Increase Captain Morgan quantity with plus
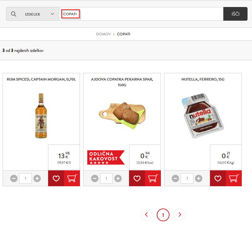Image resolution: width=252 pixels, height=227 pixels. coord(37,178)
